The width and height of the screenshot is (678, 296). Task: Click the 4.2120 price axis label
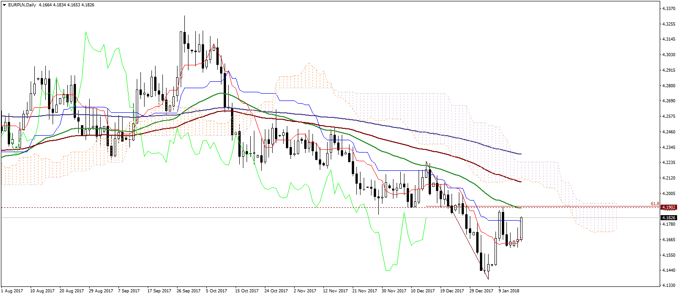[x=668, y=178]
